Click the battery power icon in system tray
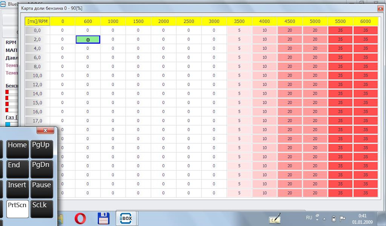This screenshot has height=226, width=386. (x=334, y=219)
